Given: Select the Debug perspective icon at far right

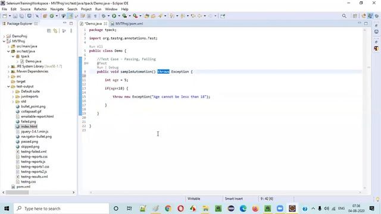Looking at the screenshot, I should point(377,16).
